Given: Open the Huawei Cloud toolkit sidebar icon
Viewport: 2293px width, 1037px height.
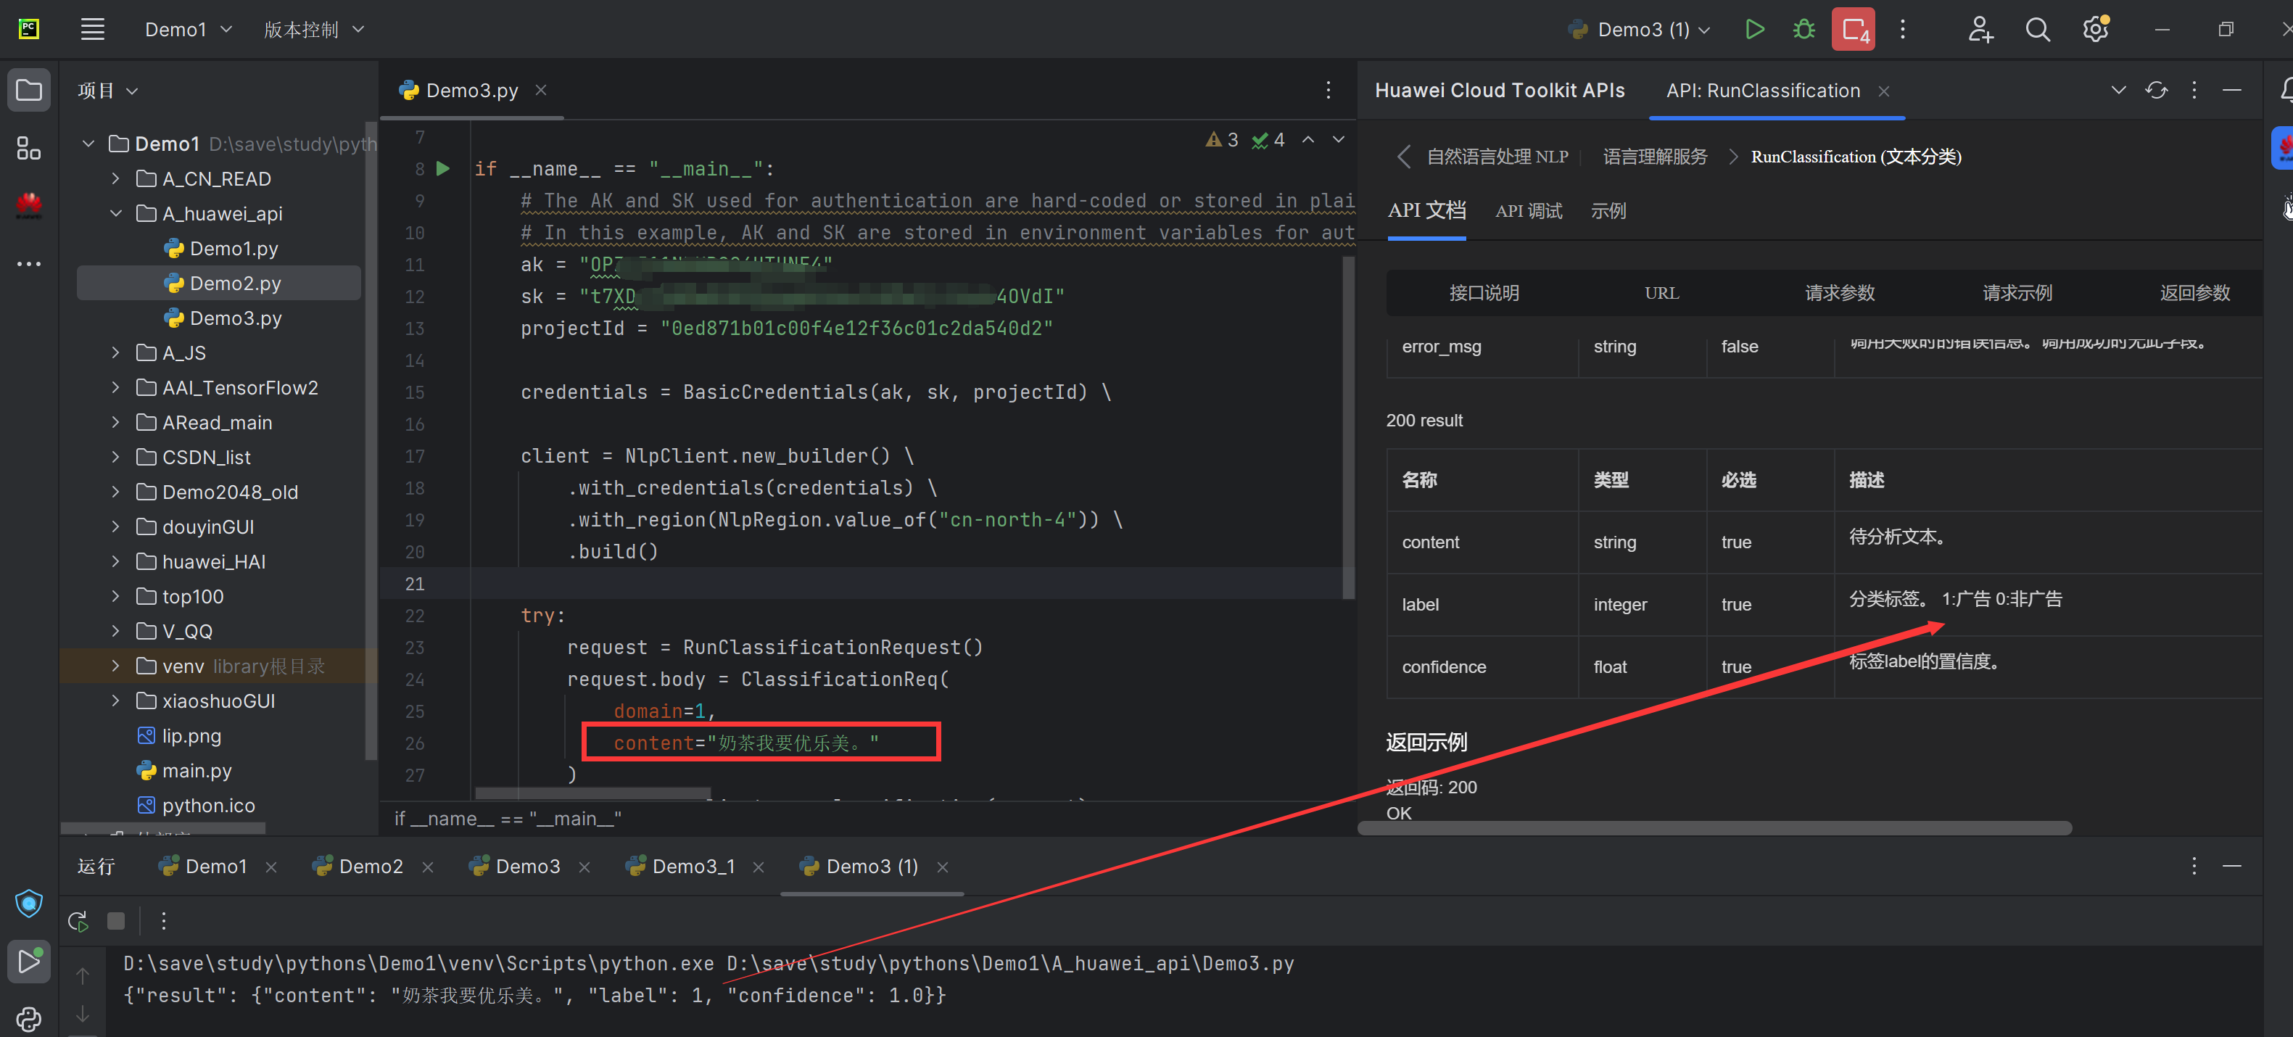Looking at the screenshot, I should click(x=28, y=206).
